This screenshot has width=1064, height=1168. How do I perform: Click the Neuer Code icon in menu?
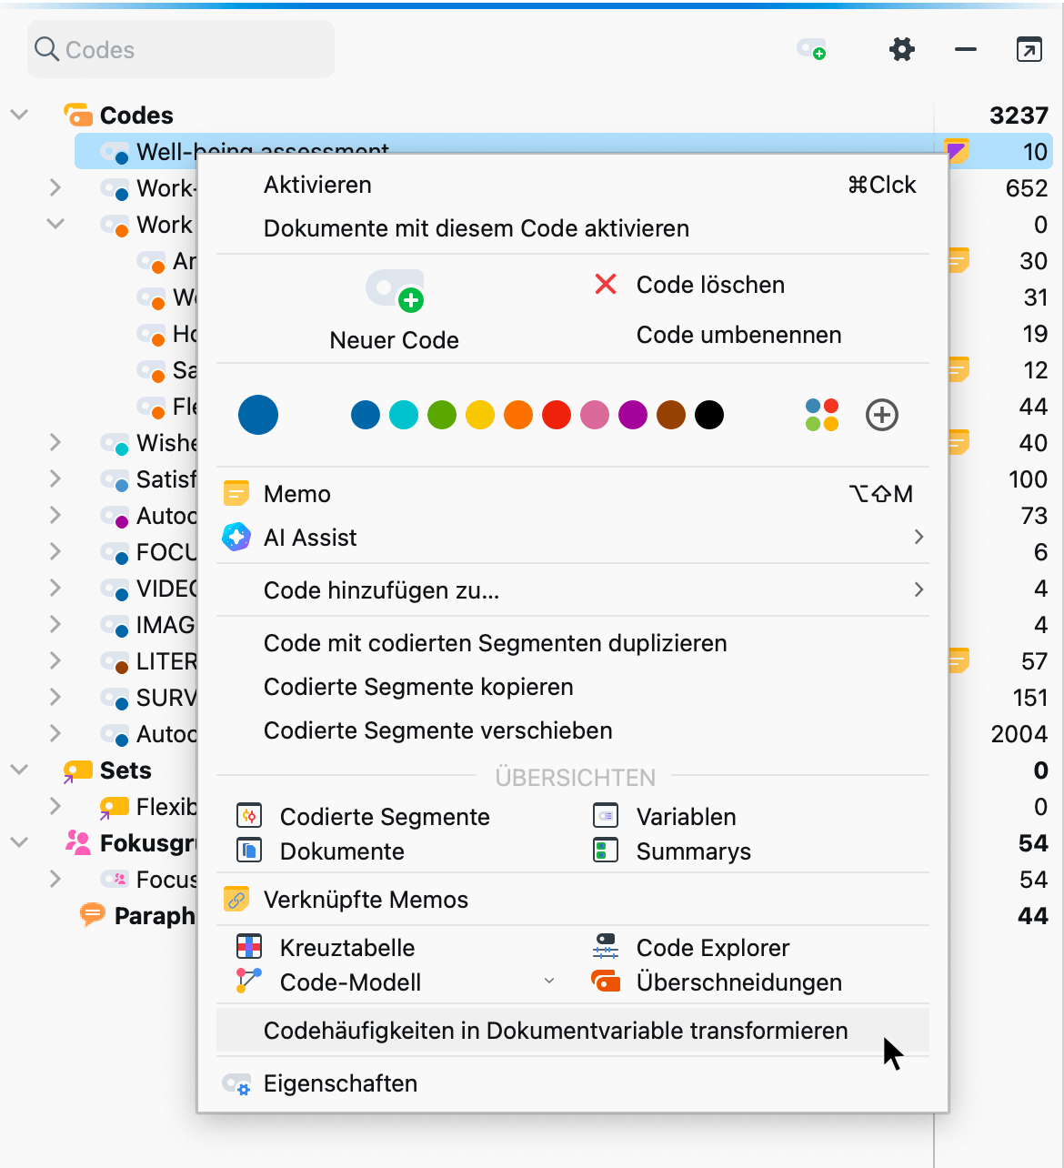[x=396, y=290]
